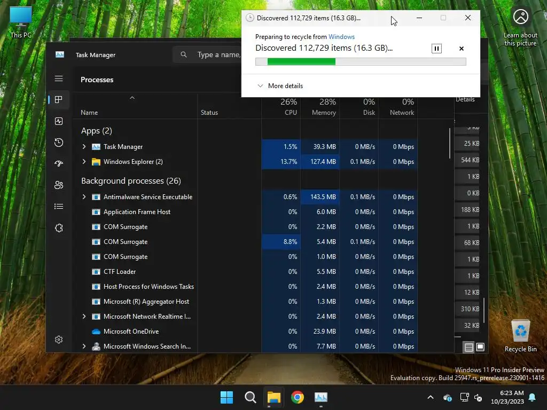The height and width of the screenshot is (410, 547).
Task: Click the Task Manager taskbar icon
Action: click(321, 397)
